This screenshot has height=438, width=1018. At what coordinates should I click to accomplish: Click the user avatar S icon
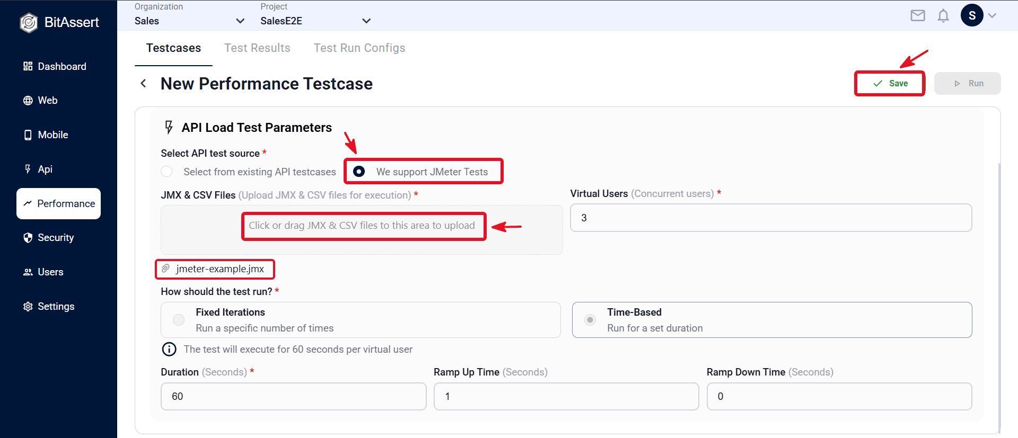(x=972, y=15)
